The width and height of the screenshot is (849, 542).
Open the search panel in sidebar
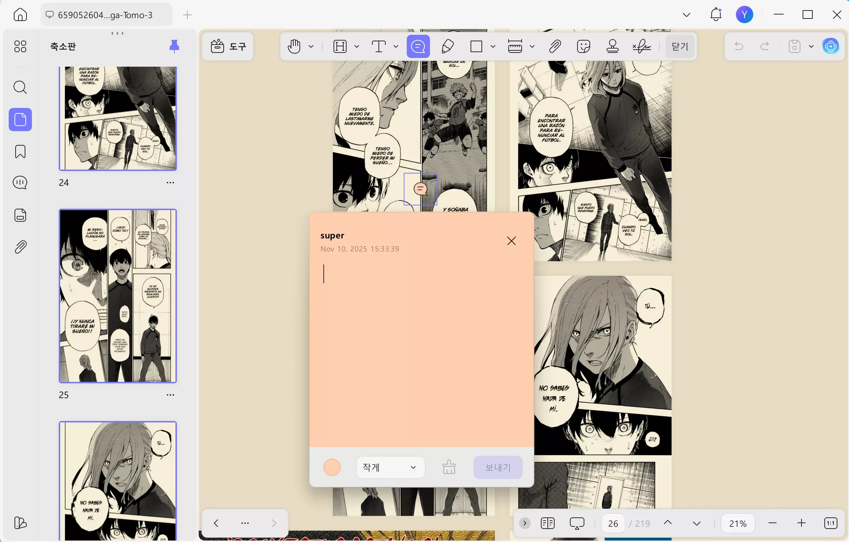tap(20, 87)
